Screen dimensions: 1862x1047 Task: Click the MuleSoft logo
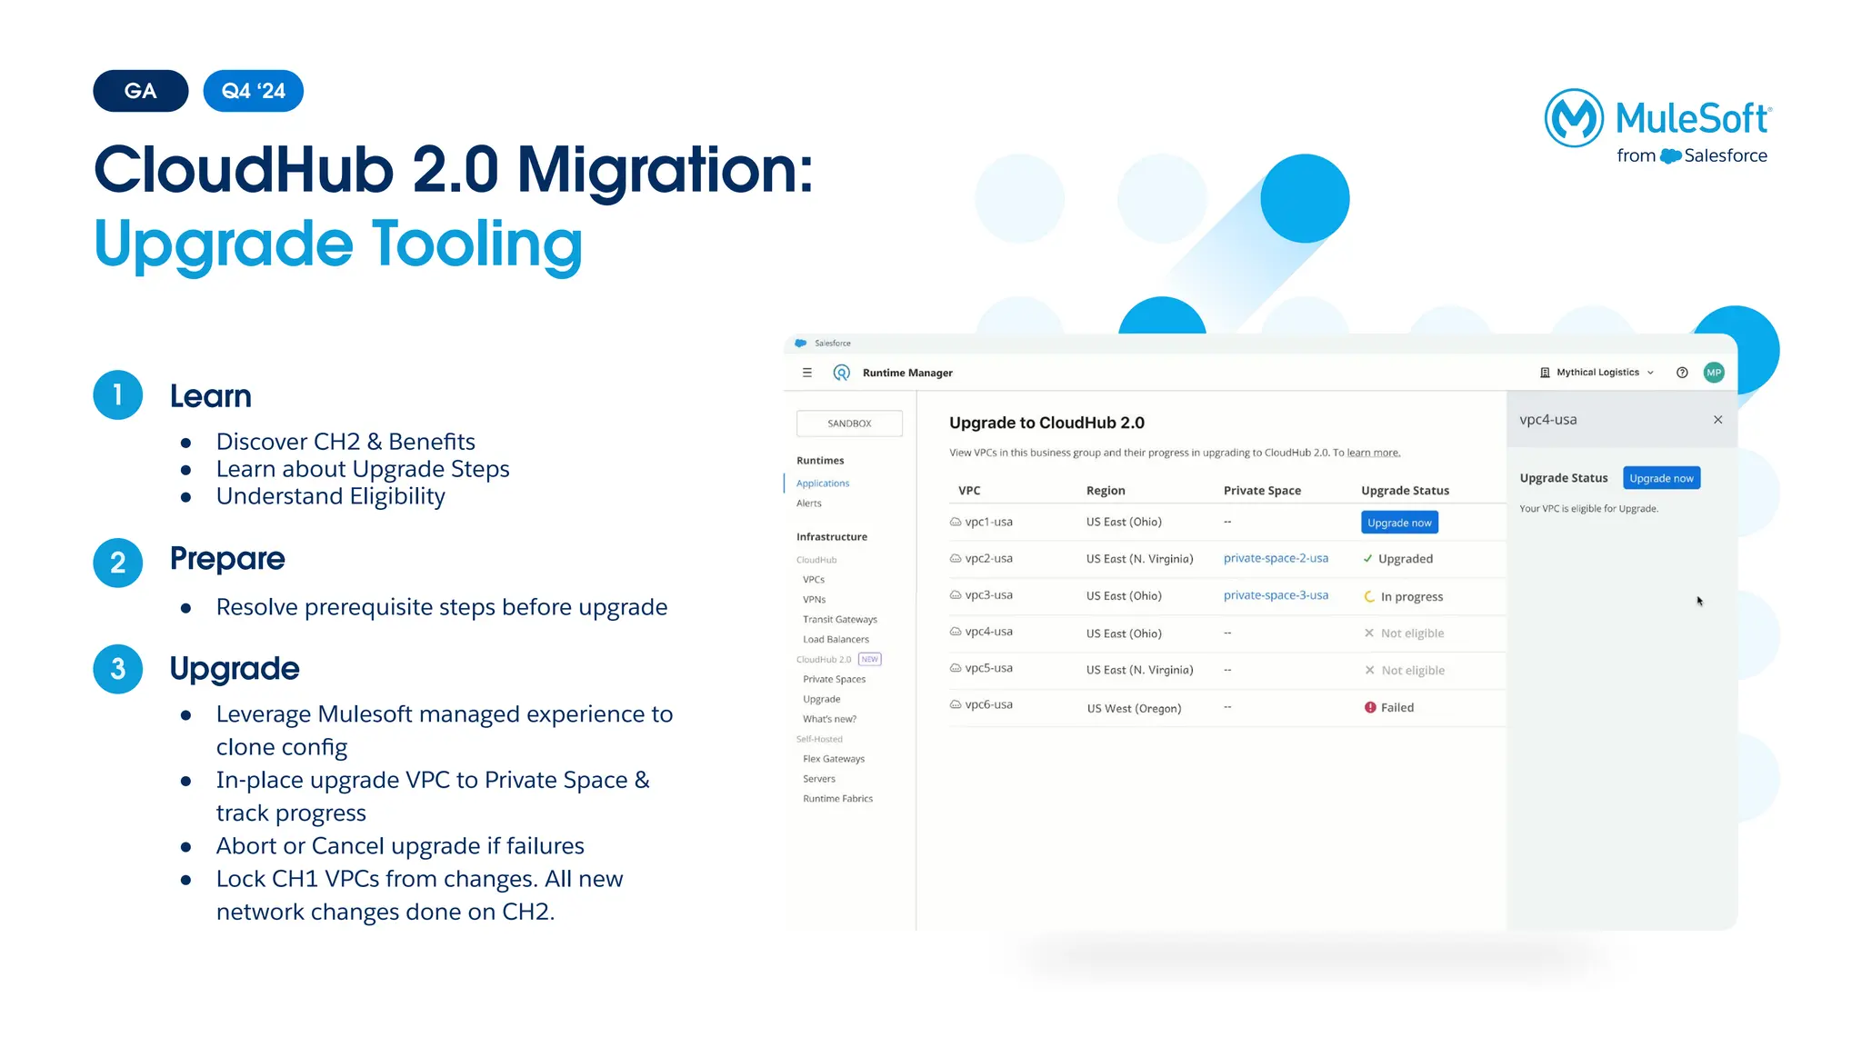click(1658, 126)
